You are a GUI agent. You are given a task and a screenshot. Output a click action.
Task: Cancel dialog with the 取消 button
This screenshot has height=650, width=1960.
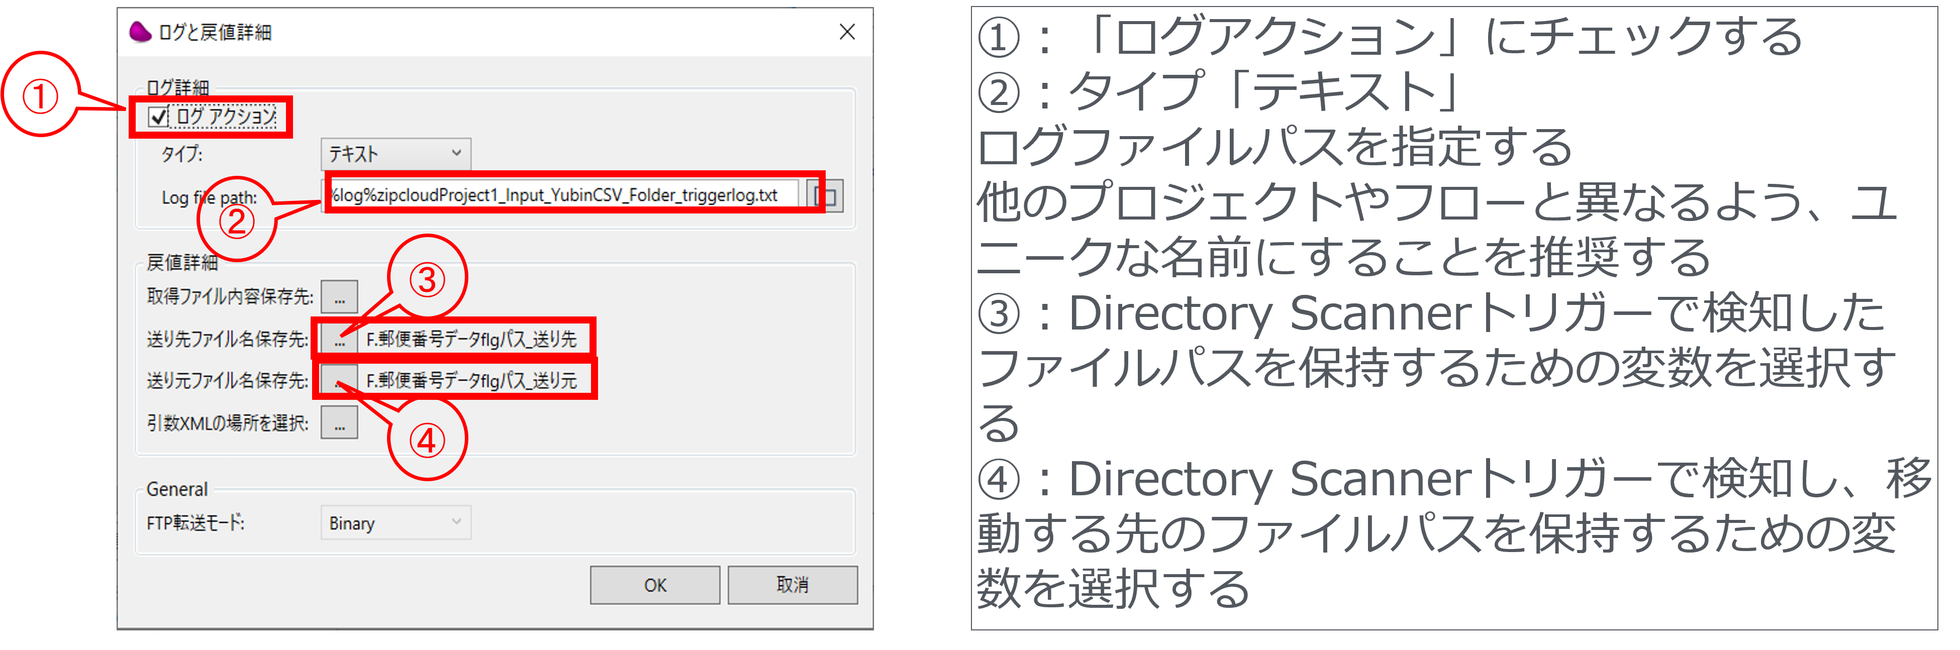[793, 585]
